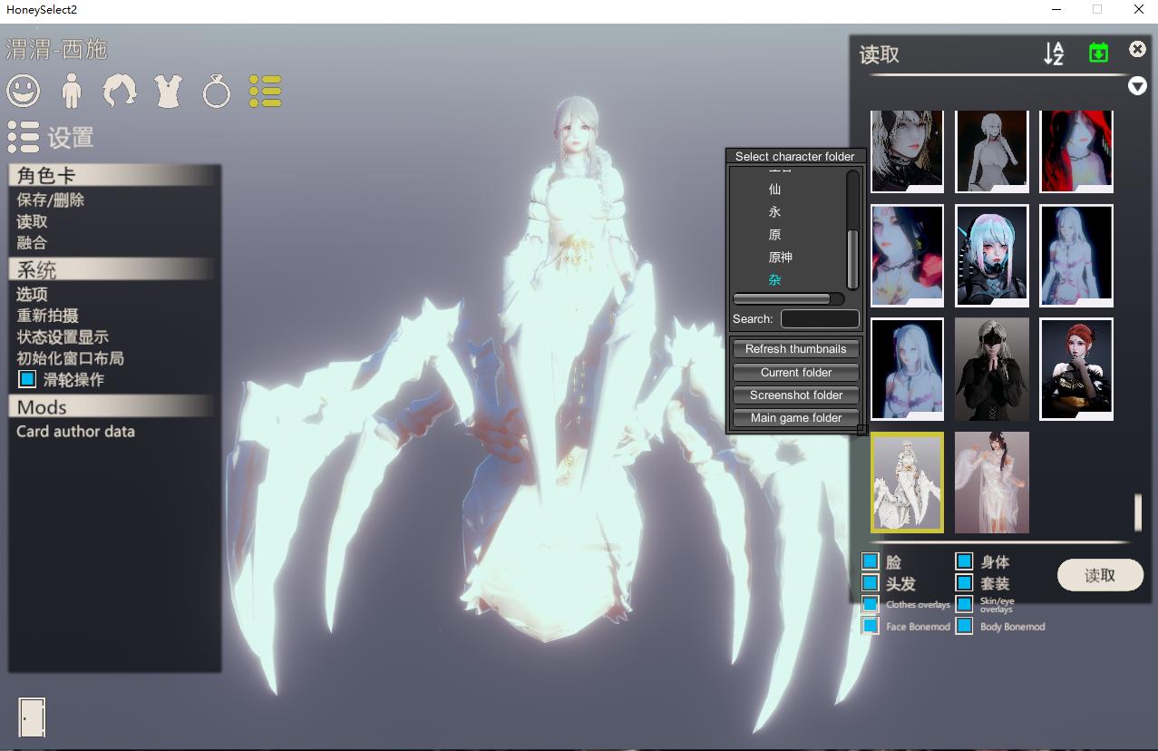Viewport: 1158px width, 751px height.
Task: Select the grey full-body figure character card
Action: click(992, 151)
